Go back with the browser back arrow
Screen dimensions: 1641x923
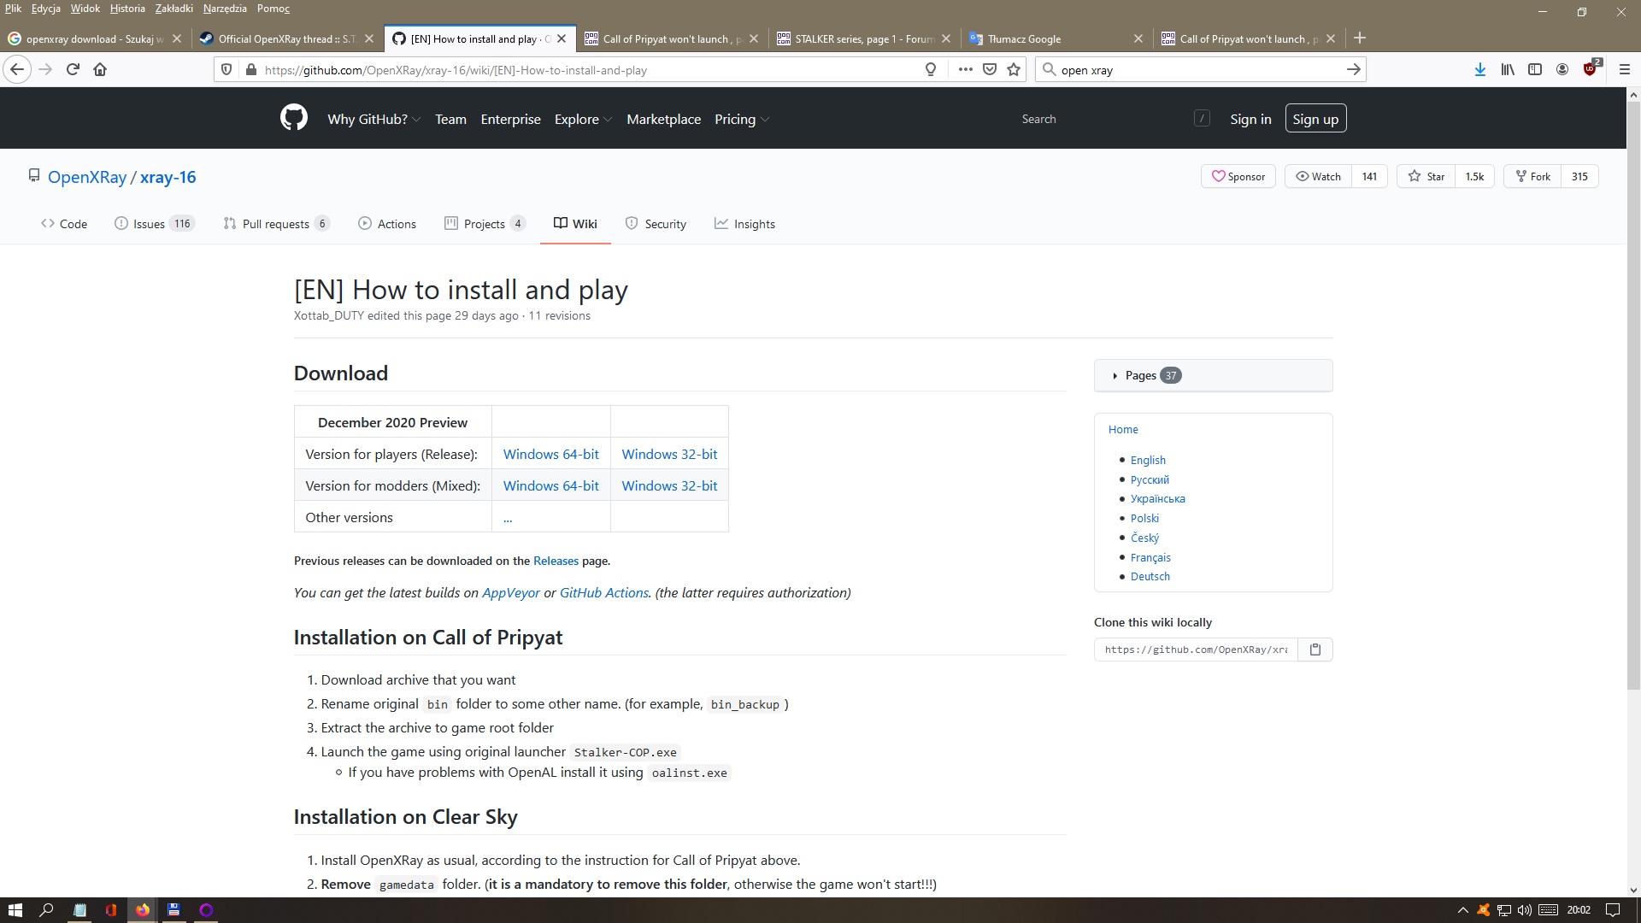(17, 70)
